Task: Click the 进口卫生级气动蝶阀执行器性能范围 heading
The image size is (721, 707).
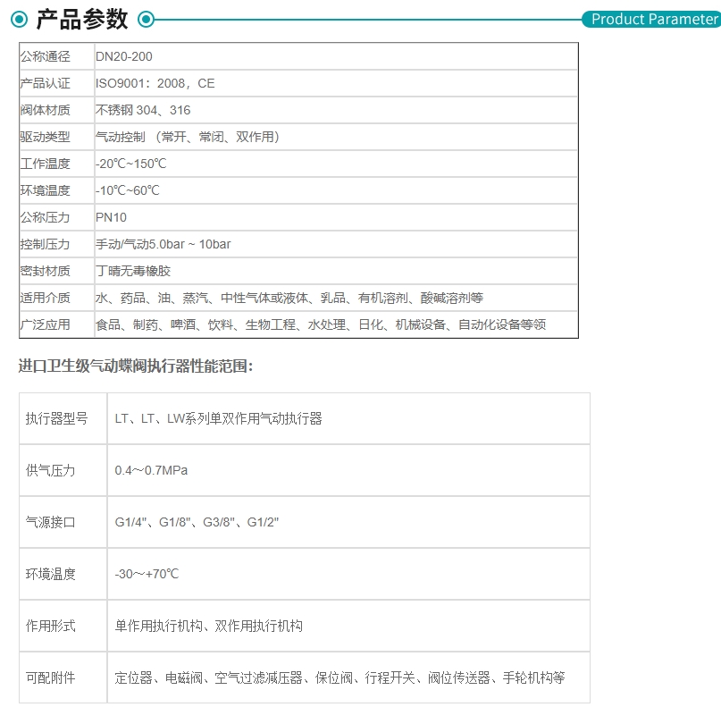Action: (136, 366)
